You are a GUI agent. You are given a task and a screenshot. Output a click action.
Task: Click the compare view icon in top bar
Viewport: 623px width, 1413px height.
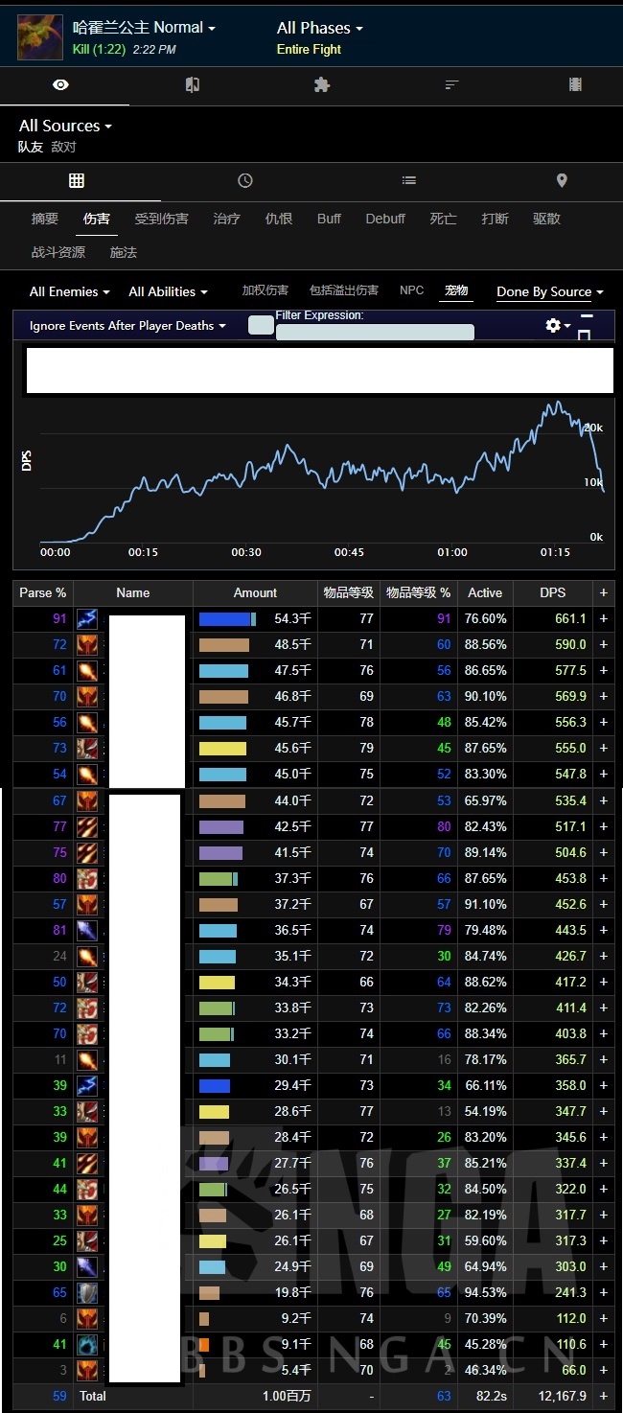click(192, 85)
